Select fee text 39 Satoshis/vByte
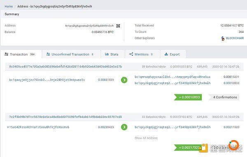 click(x=154, y=66)
